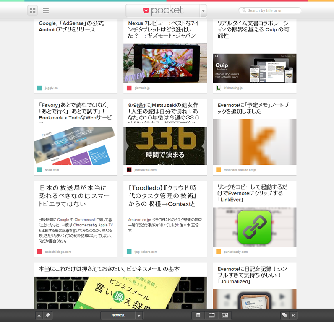Viewport: 334px width, 322px height.
Task: Click the Amazon.co.jp excerpt text
Action: point(164,225)
